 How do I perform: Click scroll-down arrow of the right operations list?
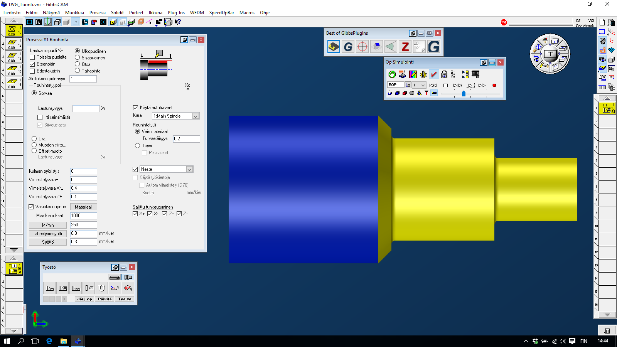point(607,315)
